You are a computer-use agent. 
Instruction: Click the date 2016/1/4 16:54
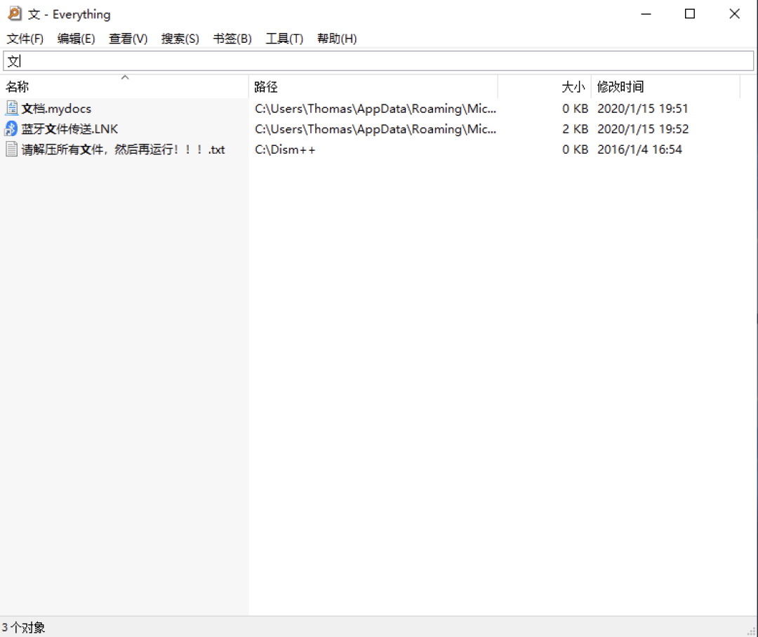(x=639, y=149)
